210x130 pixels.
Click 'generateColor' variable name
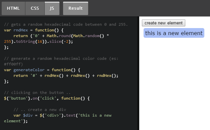(29, 70)
